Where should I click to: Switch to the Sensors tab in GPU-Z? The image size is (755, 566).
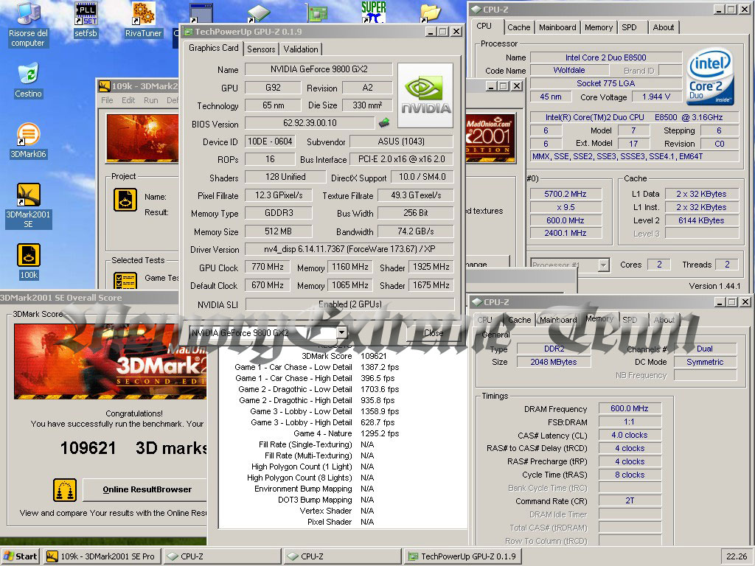pyautogui.click(x=261, y=49)
